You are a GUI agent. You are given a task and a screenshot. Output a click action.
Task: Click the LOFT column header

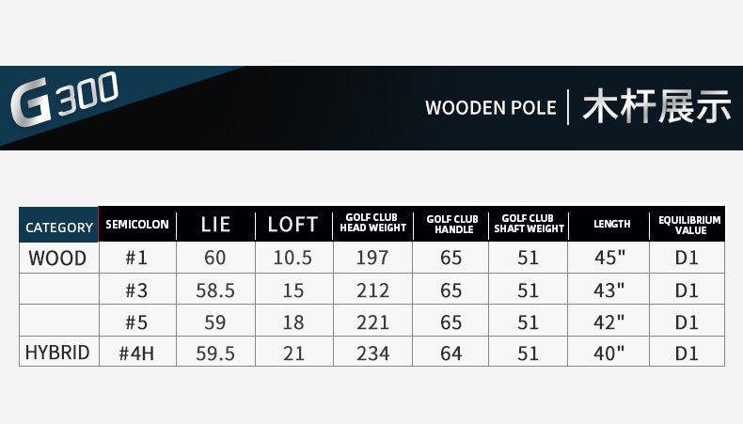pyautogui.click(x=293, y=225)
